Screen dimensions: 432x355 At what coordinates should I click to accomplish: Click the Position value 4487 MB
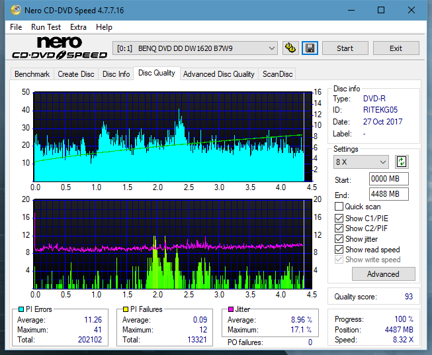[x=399, y=330]
